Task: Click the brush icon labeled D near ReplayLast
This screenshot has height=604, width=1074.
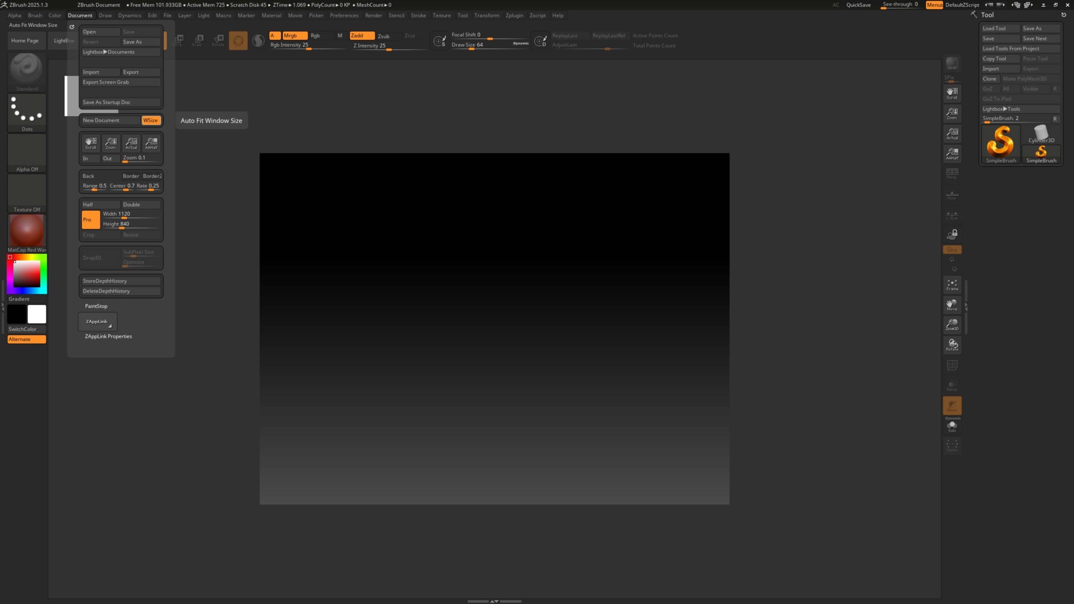Action: point(540,41)
